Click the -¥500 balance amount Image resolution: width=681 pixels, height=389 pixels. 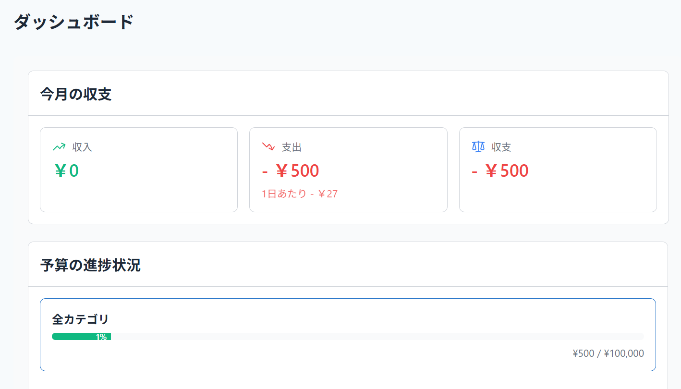point(500,171)
